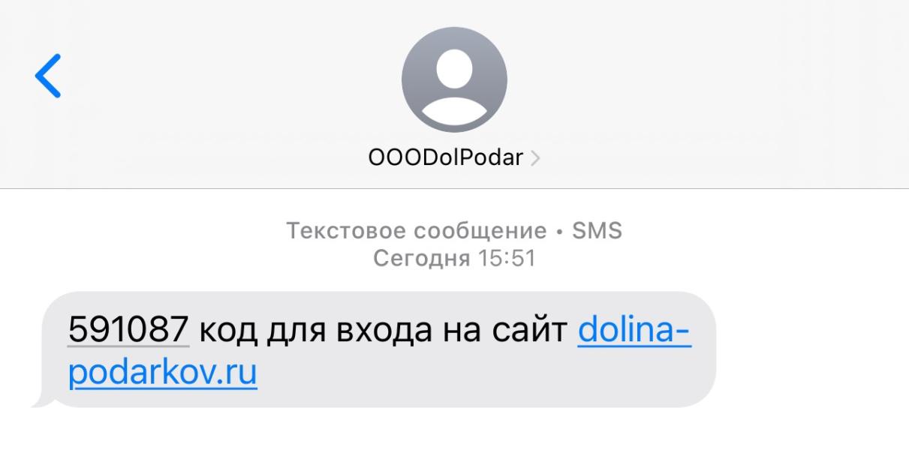The image size is (909, 450).
Task: Go back using the blue chevron
Action: coord(47,76)
